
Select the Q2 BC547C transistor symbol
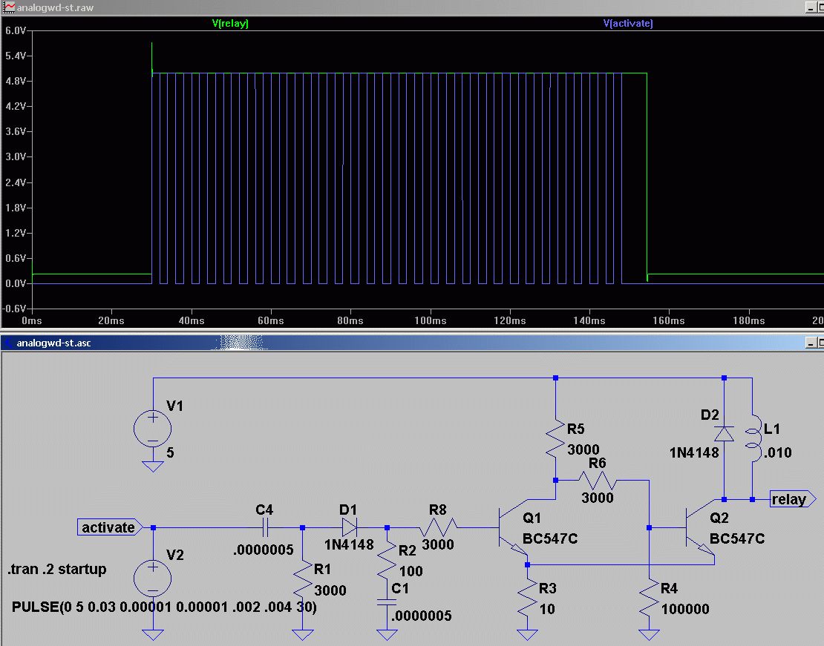click(x=699, y=529)
